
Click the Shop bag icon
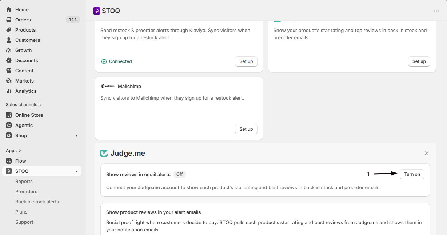point(9,135)
